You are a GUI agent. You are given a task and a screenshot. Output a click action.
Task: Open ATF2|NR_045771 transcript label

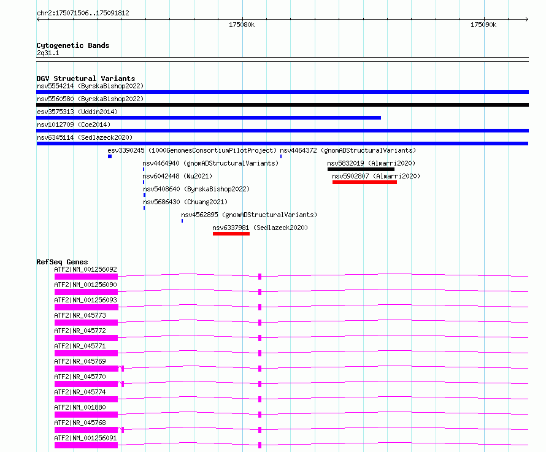pos(80,346)
